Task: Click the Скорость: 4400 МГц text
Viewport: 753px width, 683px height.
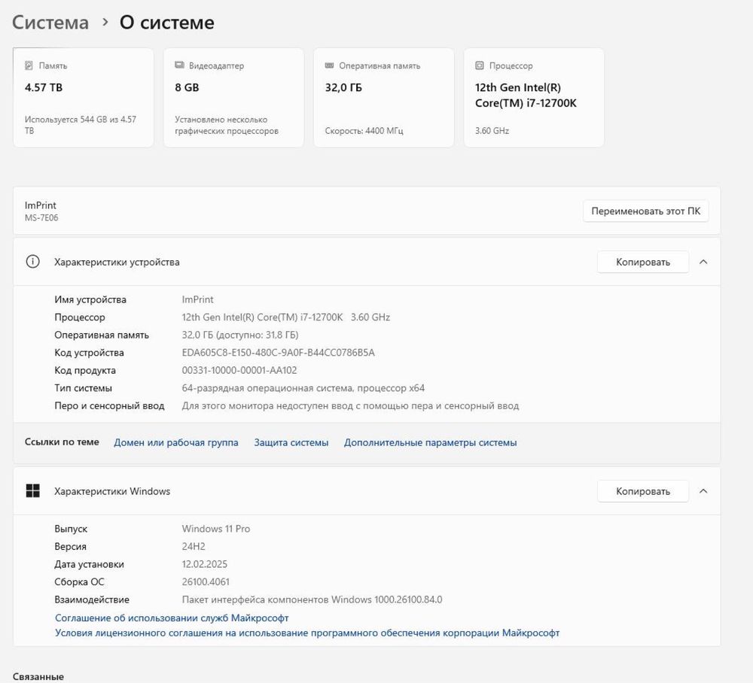Action: tap(364, 130)
